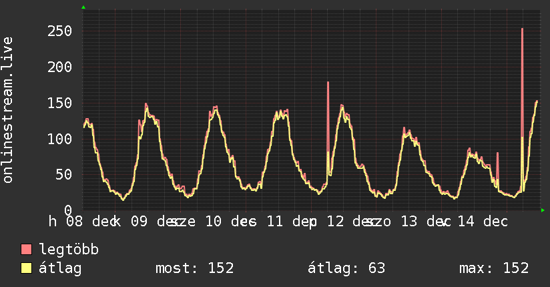This screenshot has width=550, height=287.
Task: Click the 'átlag: 63' average value
Action: pos(346,268)
